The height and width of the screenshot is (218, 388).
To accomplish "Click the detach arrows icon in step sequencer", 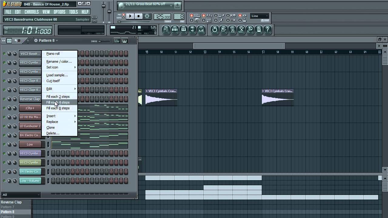I will (x=4, y=41).
